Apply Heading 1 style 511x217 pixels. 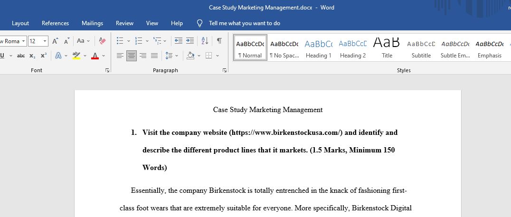point(318,47)
